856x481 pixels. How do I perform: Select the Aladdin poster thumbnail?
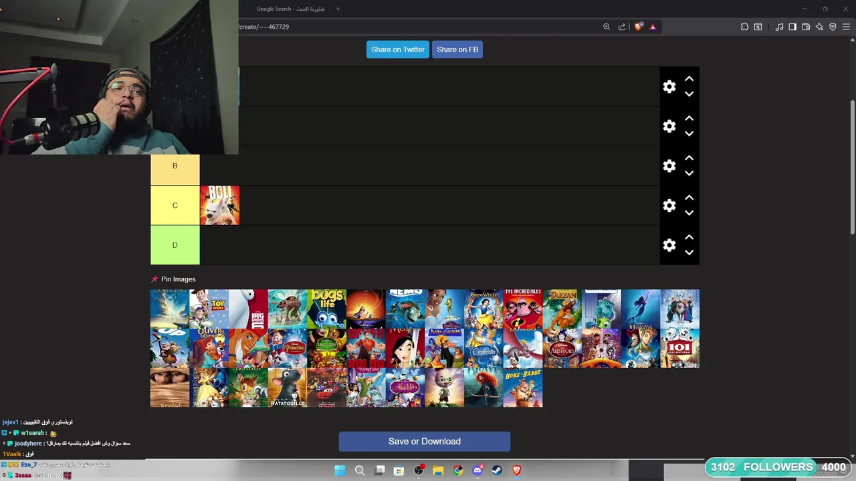coord(405,387)
